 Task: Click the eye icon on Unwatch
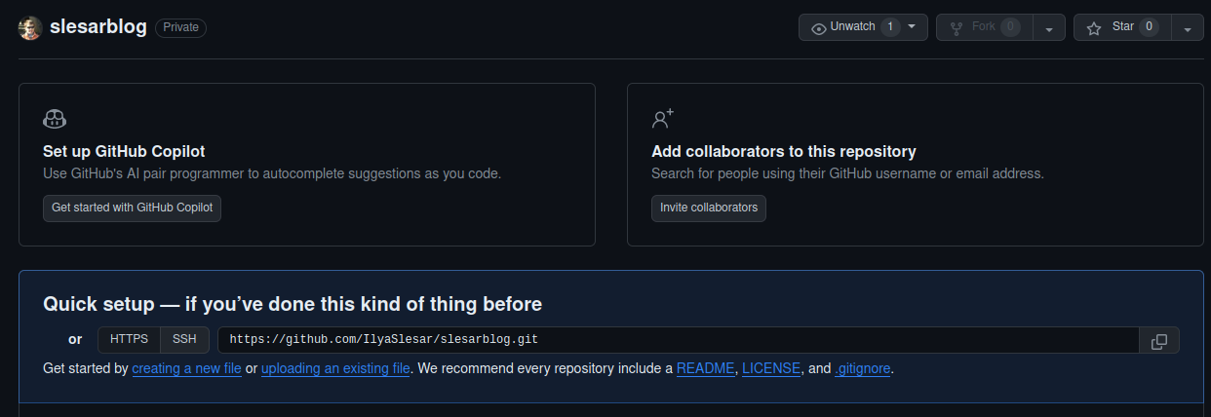(819, 27)
